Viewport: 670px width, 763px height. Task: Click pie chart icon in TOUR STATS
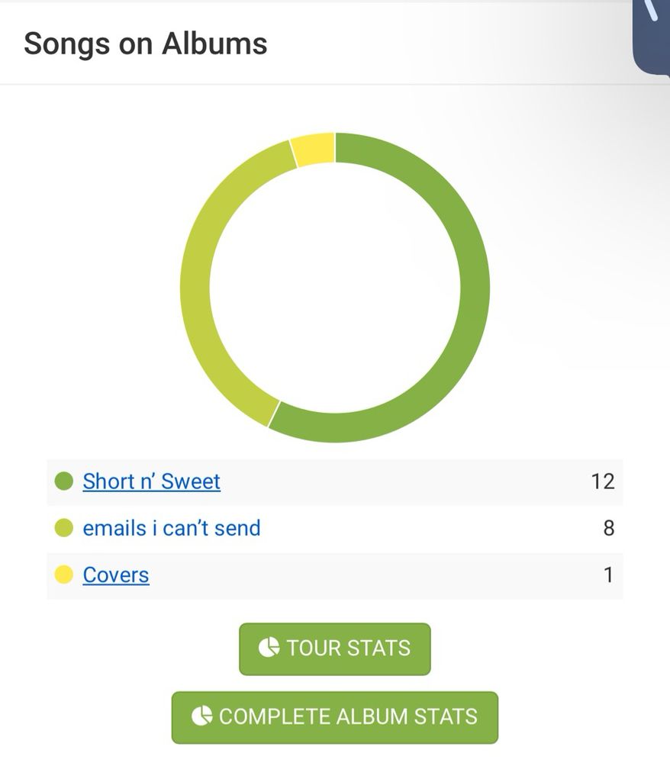point(269,648)
